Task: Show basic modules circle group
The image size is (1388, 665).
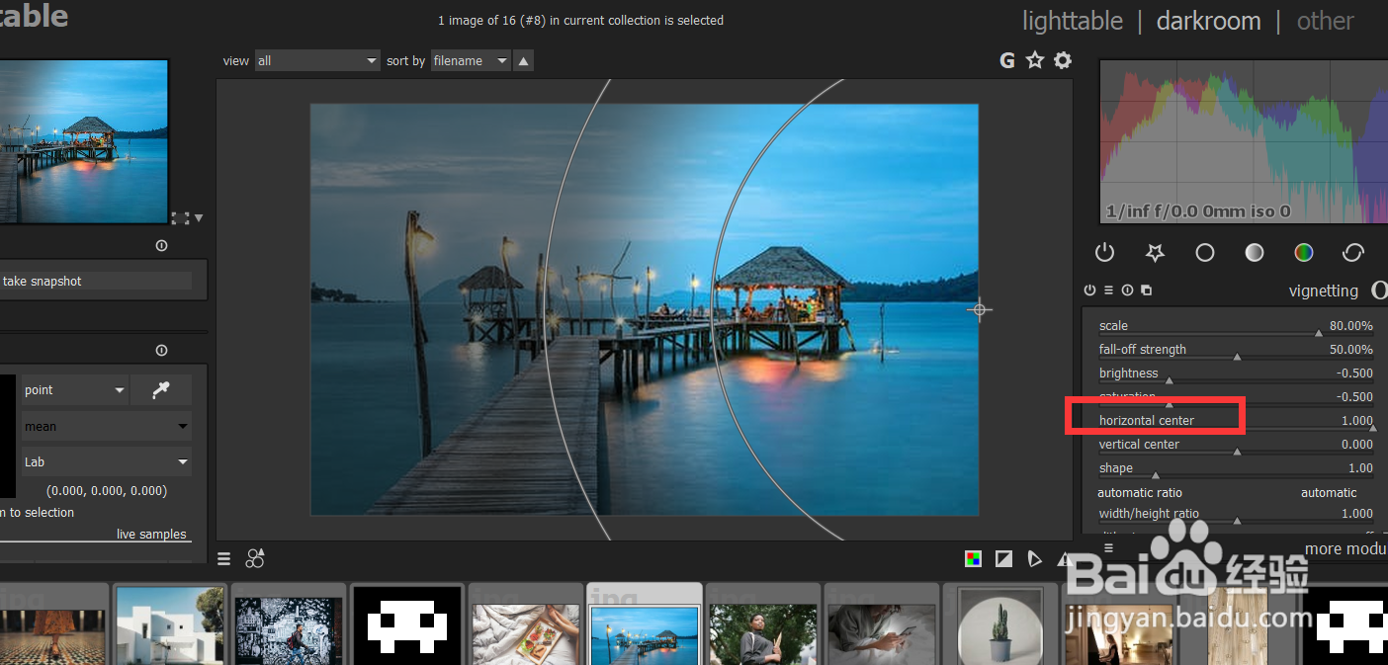Action: pyautogui.click(x=1204, y=253)
